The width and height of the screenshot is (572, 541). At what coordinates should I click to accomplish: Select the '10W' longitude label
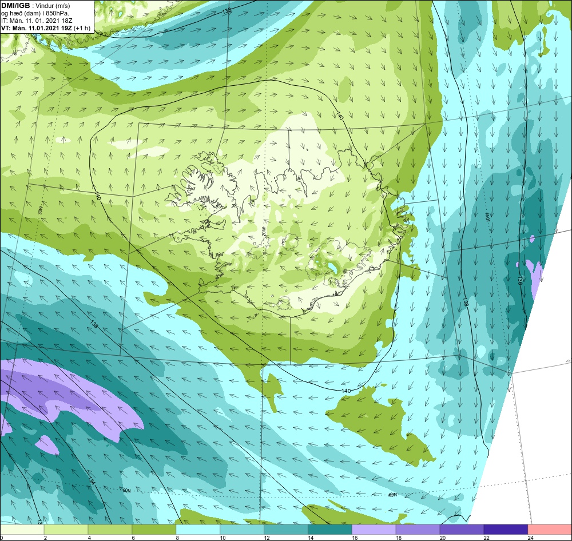pos(487,217)
